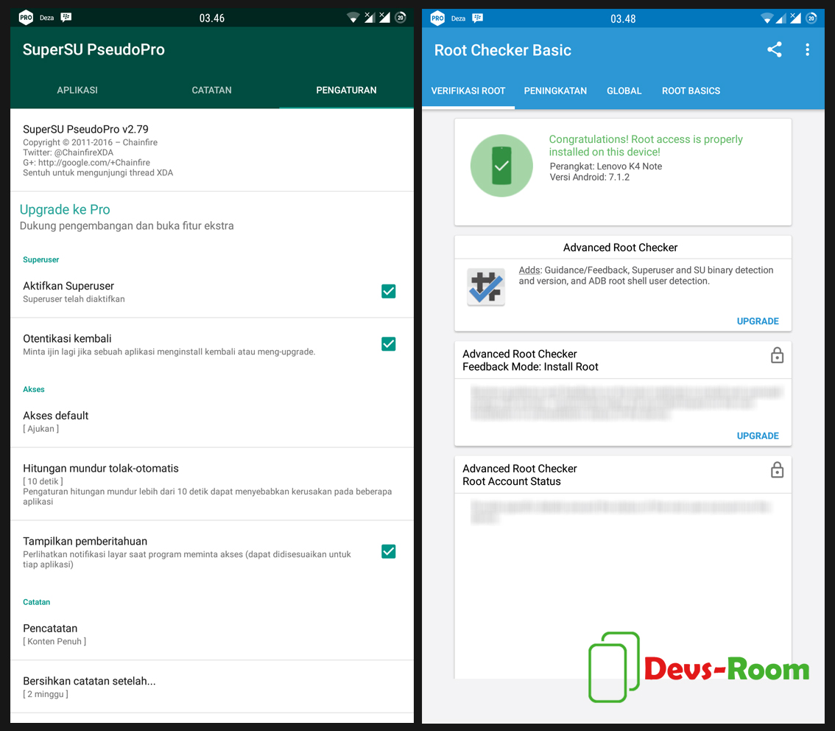Switch to the CATATAN tab in SuperSU
Viewport: 835px width, 731px height.
pyautogui.click(x=211, y=90)
